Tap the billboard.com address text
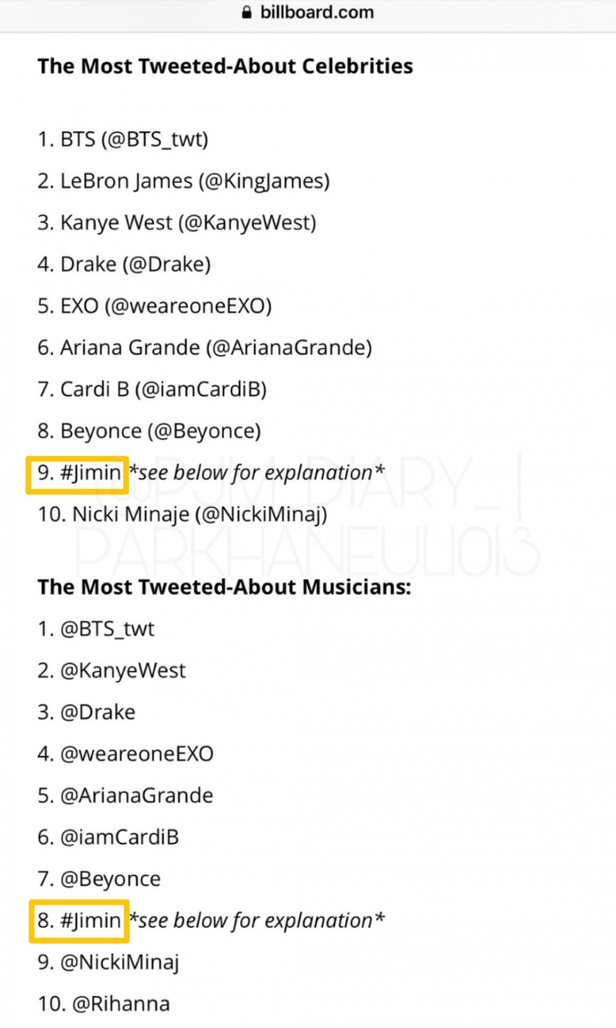616x1028 pixels. pos(317,12)
